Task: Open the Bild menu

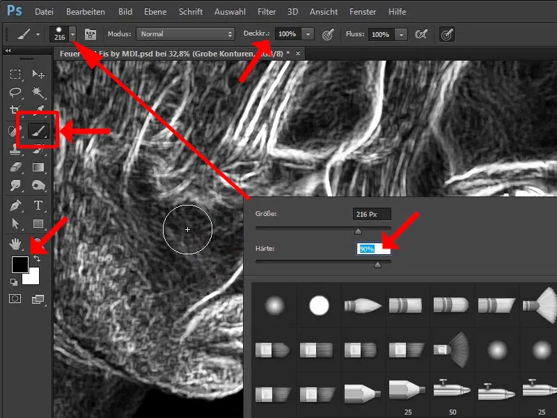Action: tap(125, 12)
